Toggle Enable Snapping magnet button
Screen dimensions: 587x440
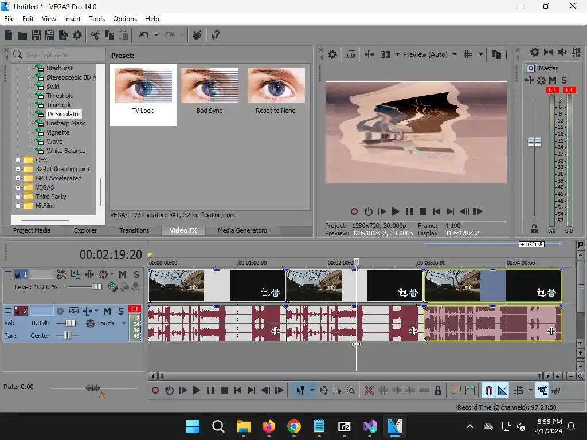point(488,391)
